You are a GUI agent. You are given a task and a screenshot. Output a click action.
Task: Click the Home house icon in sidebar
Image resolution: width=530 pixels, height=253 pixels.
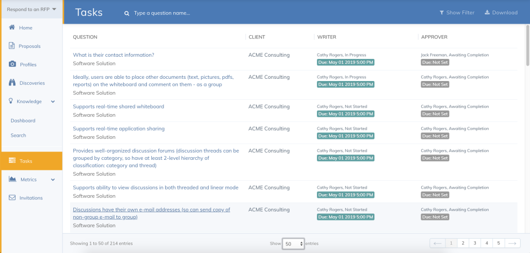tap(12, 28)
